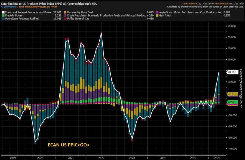Click the white Fuels and Related Products legend swatch
245x160 pixels.
[x=3, y=12]
